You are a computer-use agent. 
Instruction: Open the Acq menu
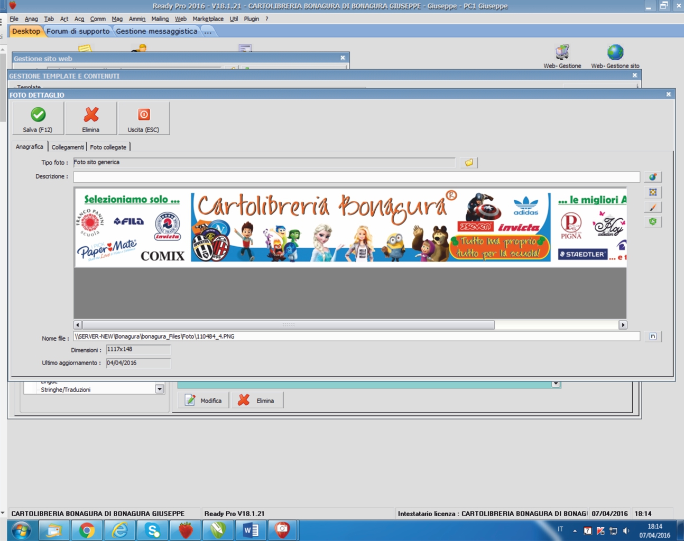79,19
